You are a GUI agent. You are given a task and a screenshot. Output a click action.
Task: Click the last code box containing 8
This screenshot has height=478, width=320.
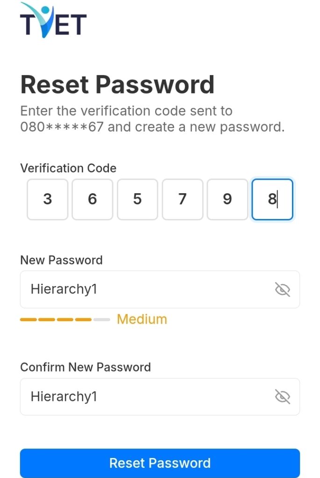click(x=272, y=199)
